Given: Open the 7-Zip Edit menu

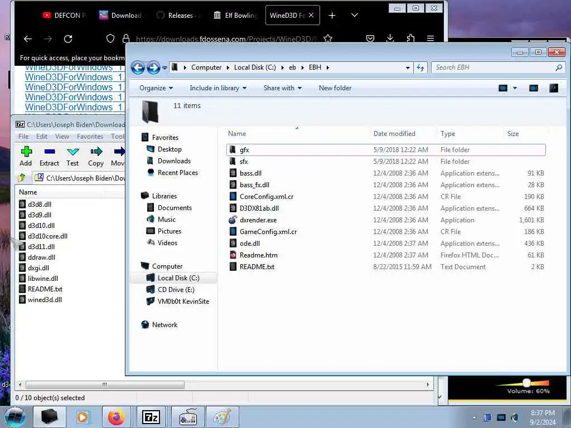Looking at the screenshot, I should (x=41, y=137).
